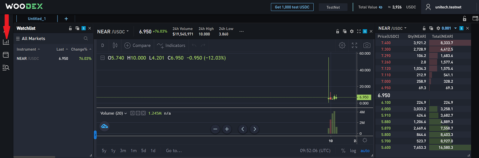Toggle the lock icon in the chart panel header
Image resolution: width=479 pixels, height=158 pixels.
[x=338, y=31]
